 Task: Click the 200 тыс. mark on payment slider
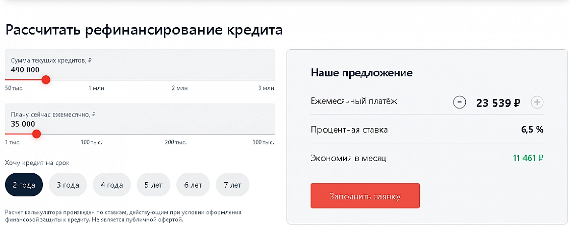(x=176, y=143)
